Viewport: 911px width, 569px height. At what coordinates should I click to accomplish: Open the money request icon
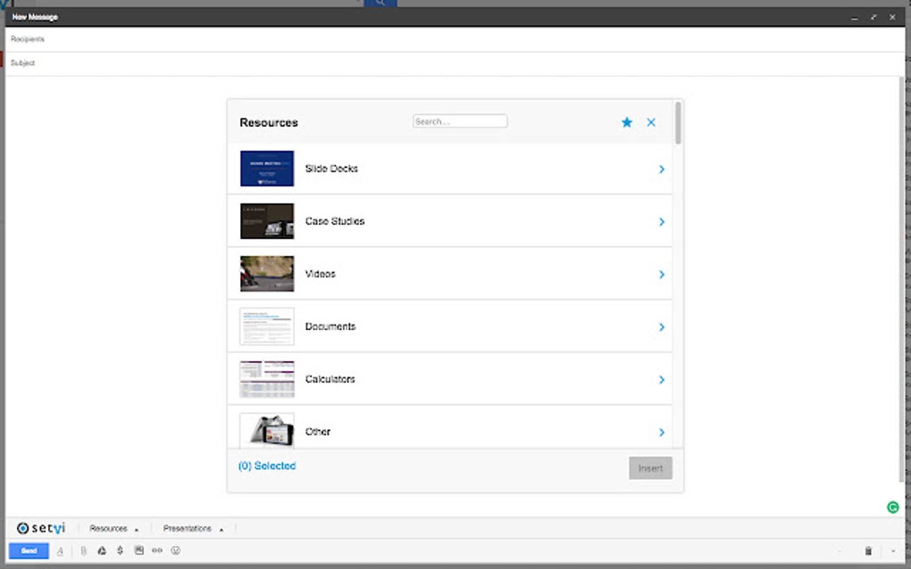tap(120, 550)
